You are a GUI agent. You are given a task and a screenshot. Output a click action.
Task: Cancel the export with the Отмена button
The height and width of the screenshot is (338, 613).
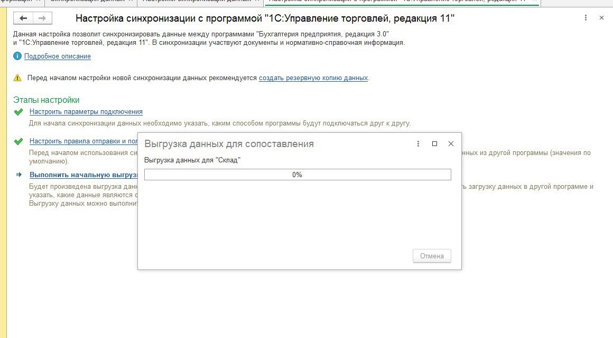coord(432,256)
